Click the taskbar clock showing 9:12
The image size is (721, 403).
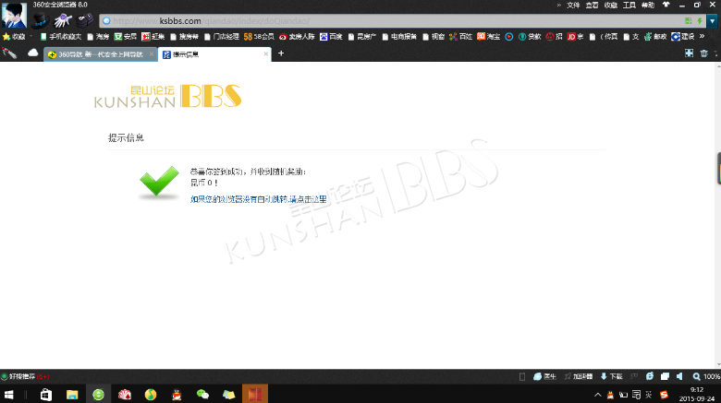coord(697,395)
